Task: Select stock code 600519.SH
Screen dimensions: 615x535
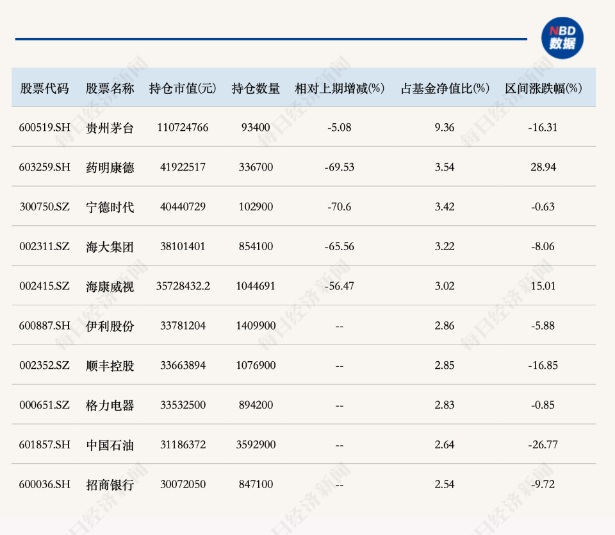Action: (x=44, y=128)
